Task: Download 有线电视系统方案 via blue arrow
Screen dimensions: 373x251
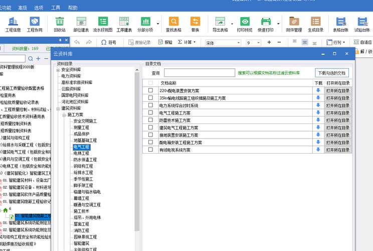Action: 318,149
